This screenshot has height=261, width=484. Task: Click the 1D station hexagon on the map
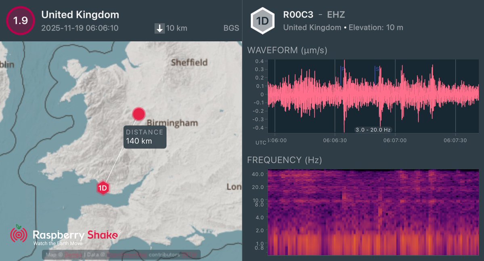coord(103,187)
